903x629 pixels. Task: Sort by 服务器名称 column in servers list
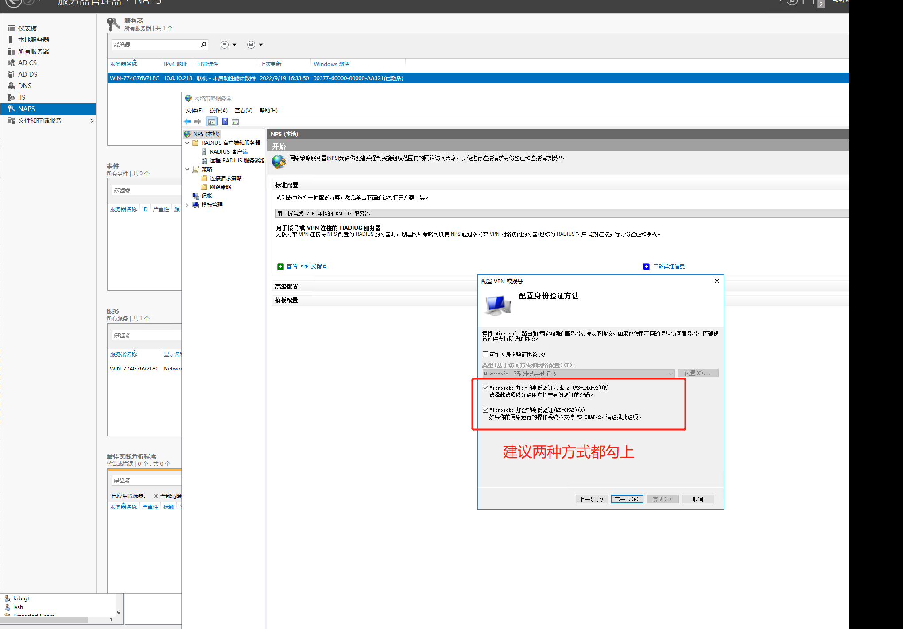click(124, 64)
